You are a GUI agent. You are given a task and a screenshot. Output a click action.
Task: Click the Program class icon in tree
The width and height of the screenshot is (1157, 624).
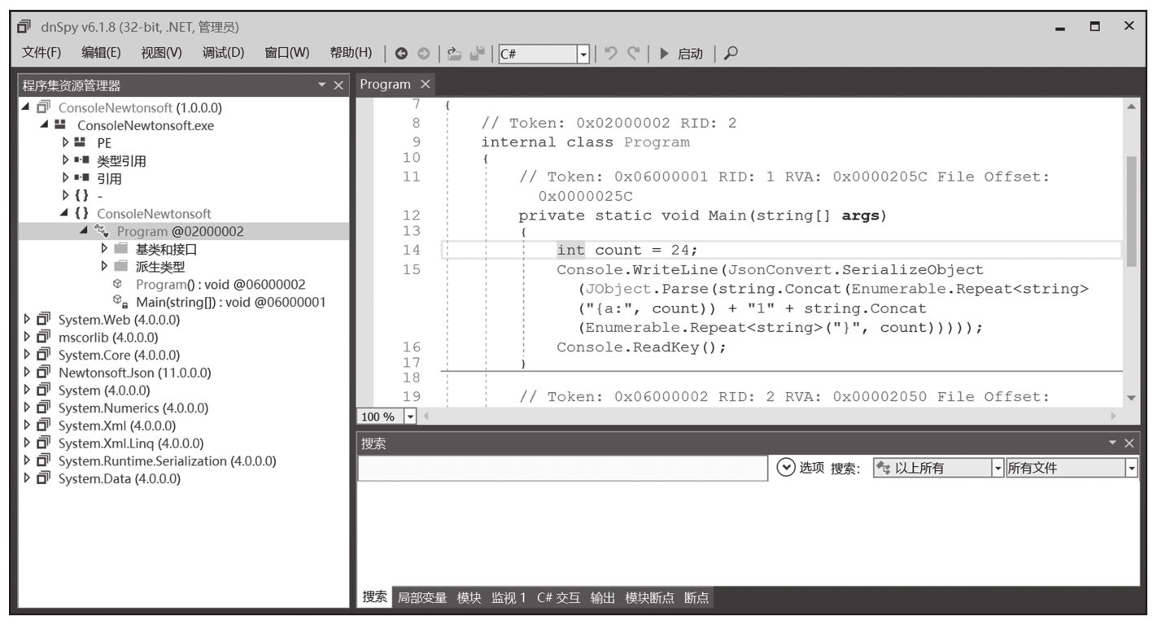tap(102, 231)
